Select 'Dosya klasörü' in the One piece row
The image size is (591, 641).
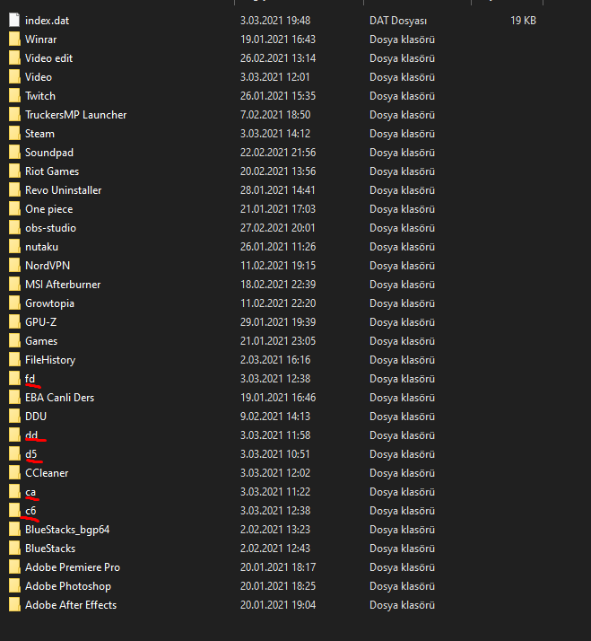point(402,209)
